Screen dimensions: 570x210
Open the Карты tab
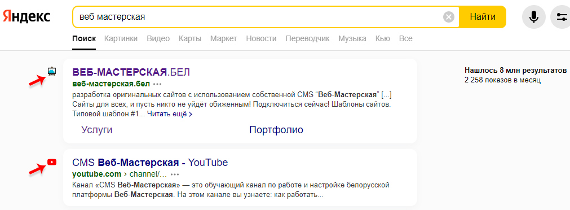point(190,38)
